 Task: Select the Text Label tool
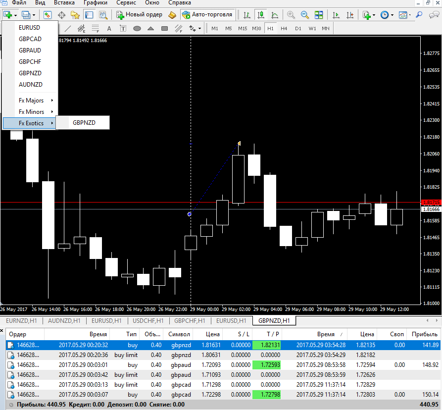(123, 29)
